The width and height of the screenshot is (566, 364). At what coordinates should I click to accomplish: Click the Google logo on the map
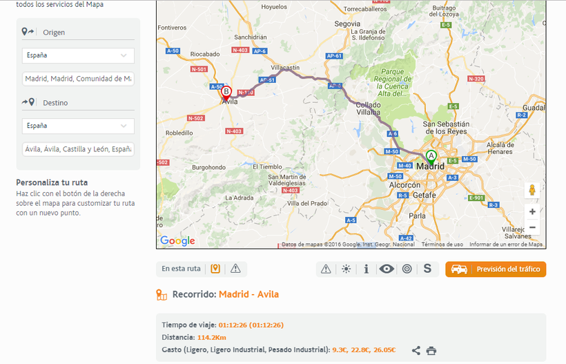pos(177,241)
